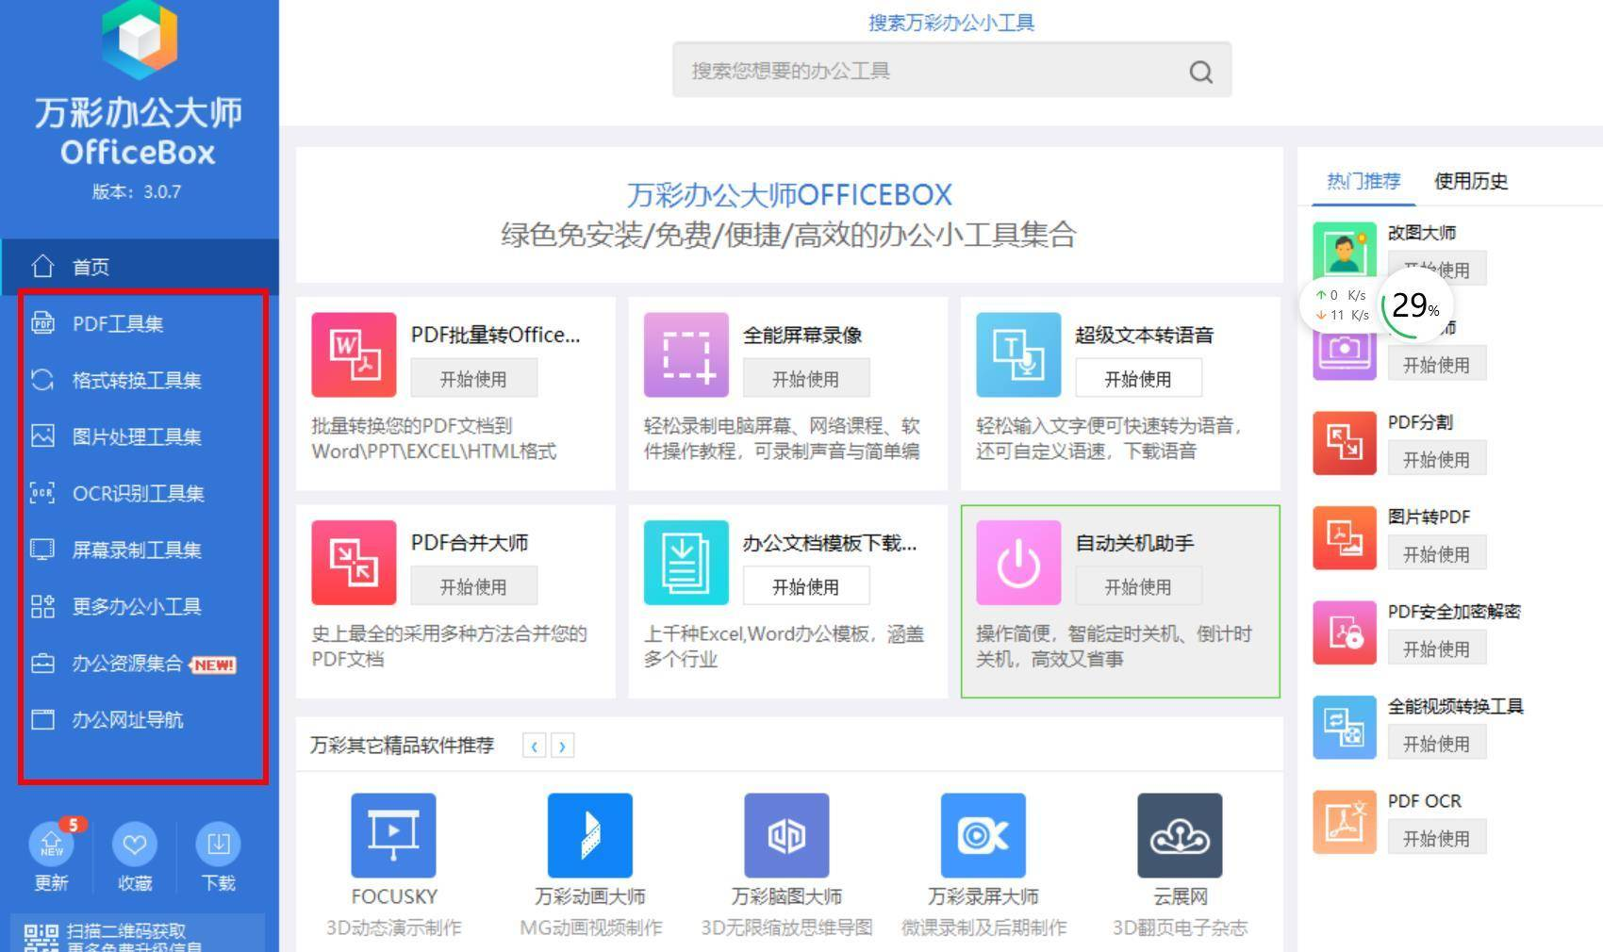Click the 图片转PDF icon in recommendations
1603x952 pixels.
tap(1345, 537)
